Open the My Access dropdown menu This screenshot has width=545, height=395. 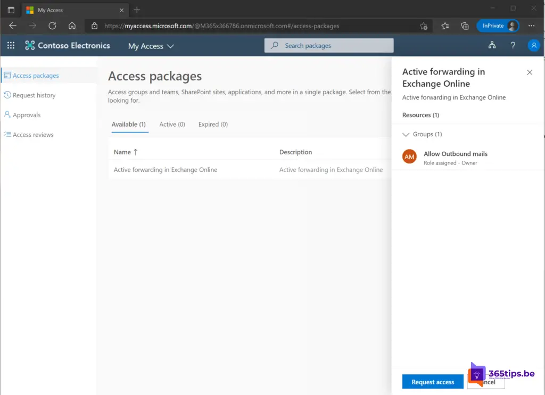click(151, 46)
